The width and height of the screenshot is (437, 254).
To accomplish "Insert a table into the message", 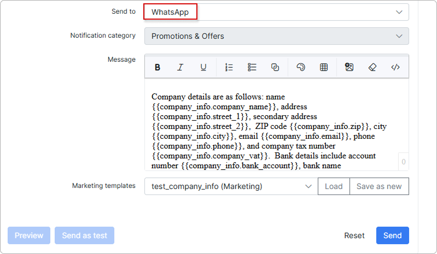I will pos(324,67).
